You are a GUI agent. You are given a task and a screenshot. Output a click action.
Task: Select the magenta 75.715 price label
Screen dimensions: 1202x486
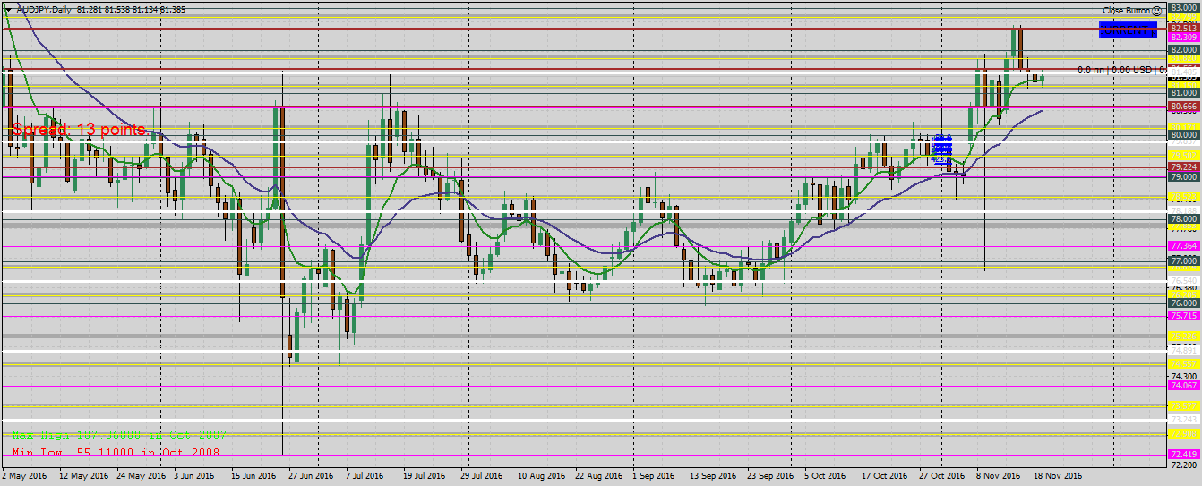pos(1184,315)
